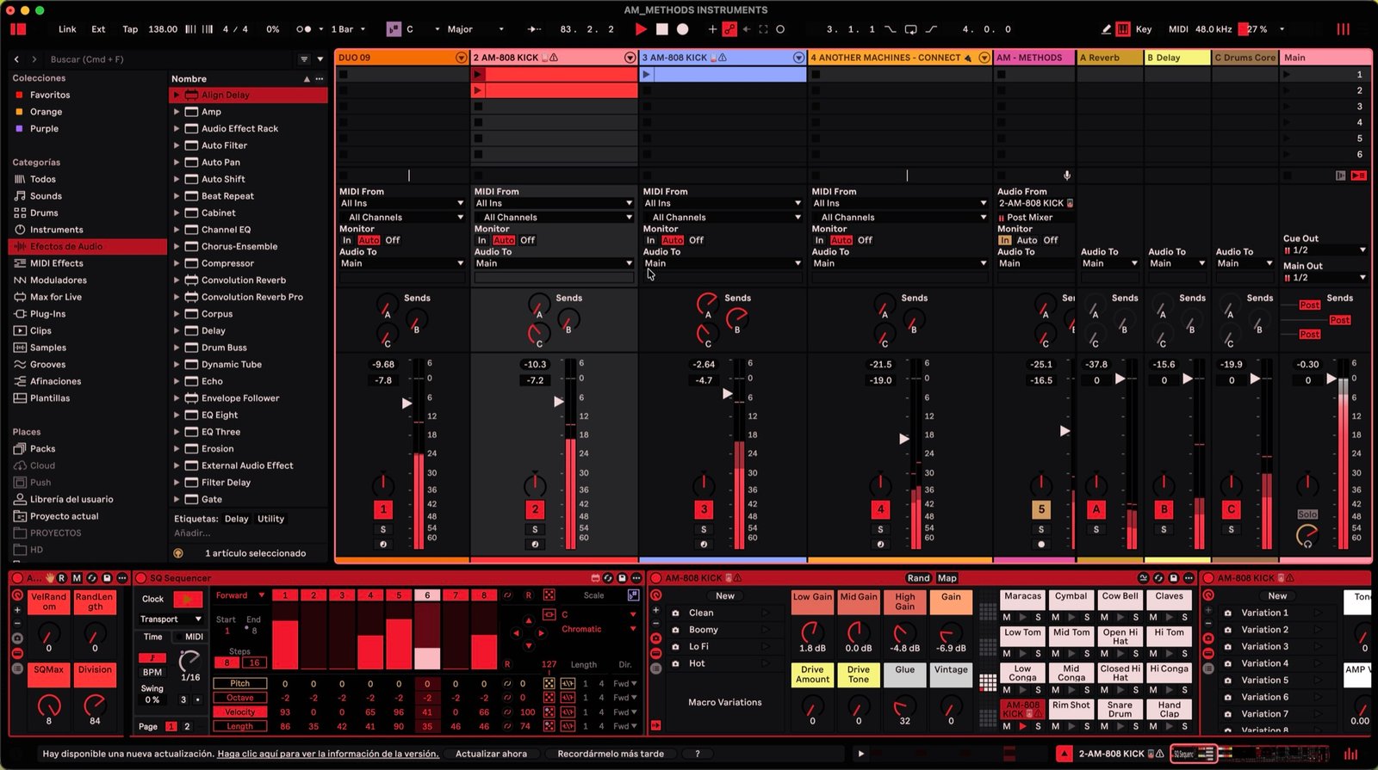Launch the clip in track 3 AM-808 KICK
The height and width of the screenshot is (770, 1378).
coord(648,75)
